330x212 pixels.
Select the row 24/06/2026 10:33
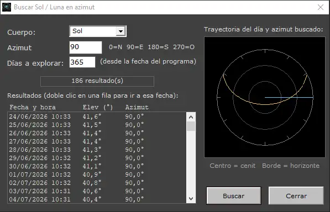tap(97, 116)
